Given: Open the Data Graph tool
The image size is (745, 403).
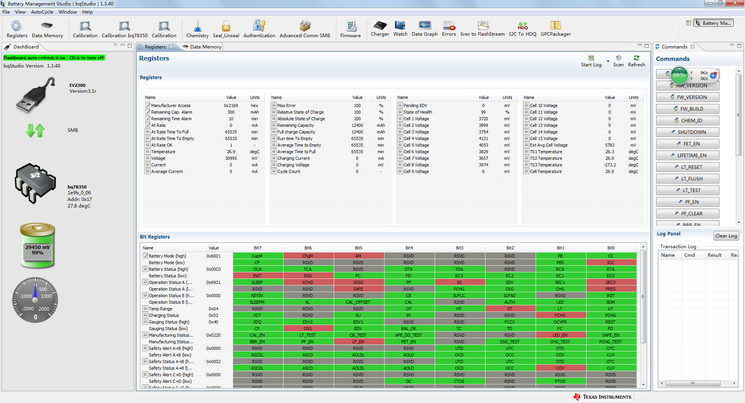Looking at the screenshot, I should pos(425,29).
